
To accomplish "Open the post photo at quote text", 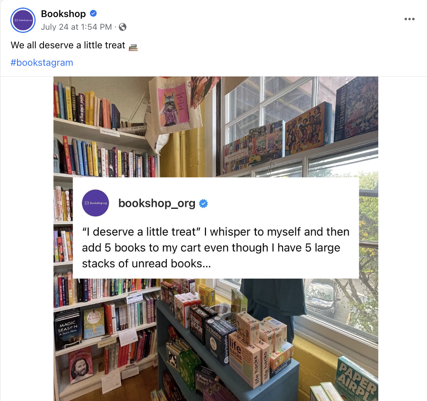I will (215, 248).
